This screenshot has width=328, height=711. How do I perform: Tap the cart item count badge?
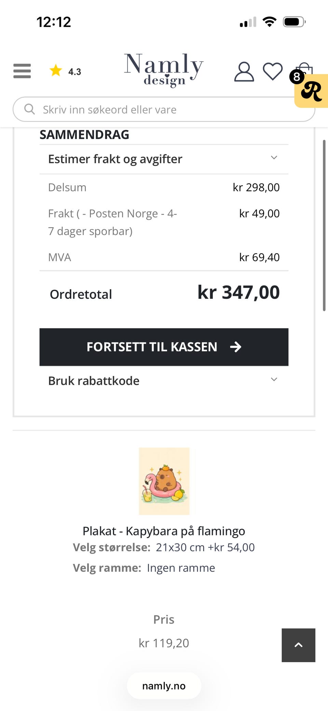tap(297, 77)
